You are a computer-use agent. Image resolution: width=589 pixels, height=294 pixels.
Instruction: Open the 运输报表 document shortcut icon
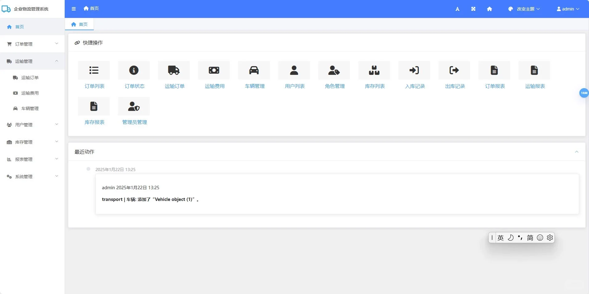(534, 70)
